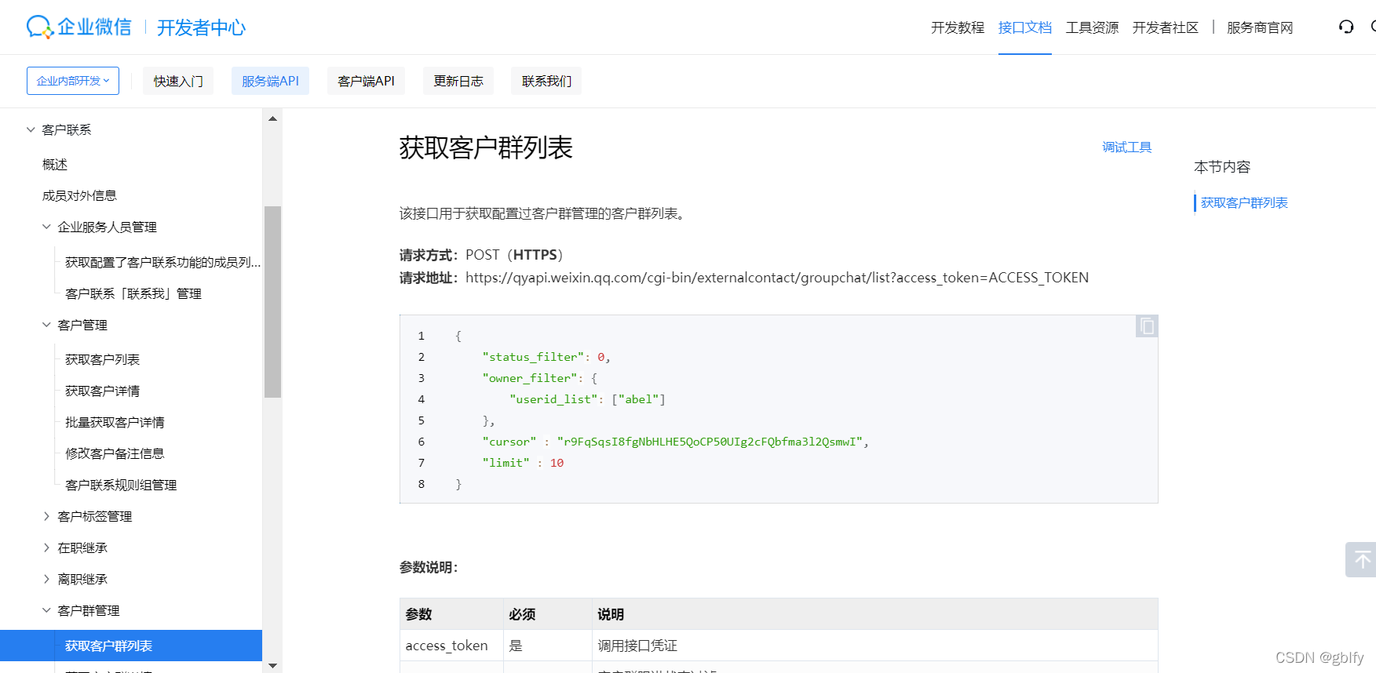Open 客户联系规则组管理 in the sidebar
This screenshot has width=1376, height=673.
(x=121, y=485)
